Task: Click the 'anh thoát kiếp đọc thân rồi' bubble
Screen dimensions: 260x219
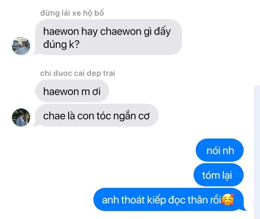Action: 168,199
